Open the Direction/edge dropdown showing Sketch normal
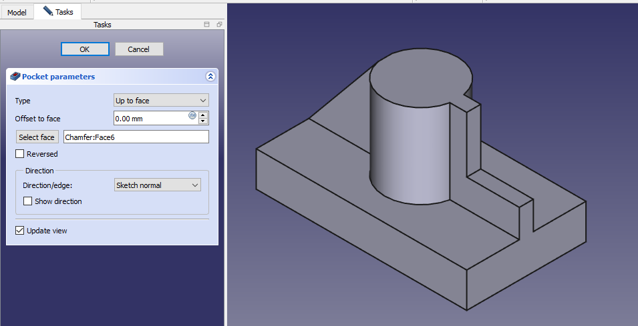The height and width of the screenshot is (326, 638). pyautogui.click(x=157, y=185)
